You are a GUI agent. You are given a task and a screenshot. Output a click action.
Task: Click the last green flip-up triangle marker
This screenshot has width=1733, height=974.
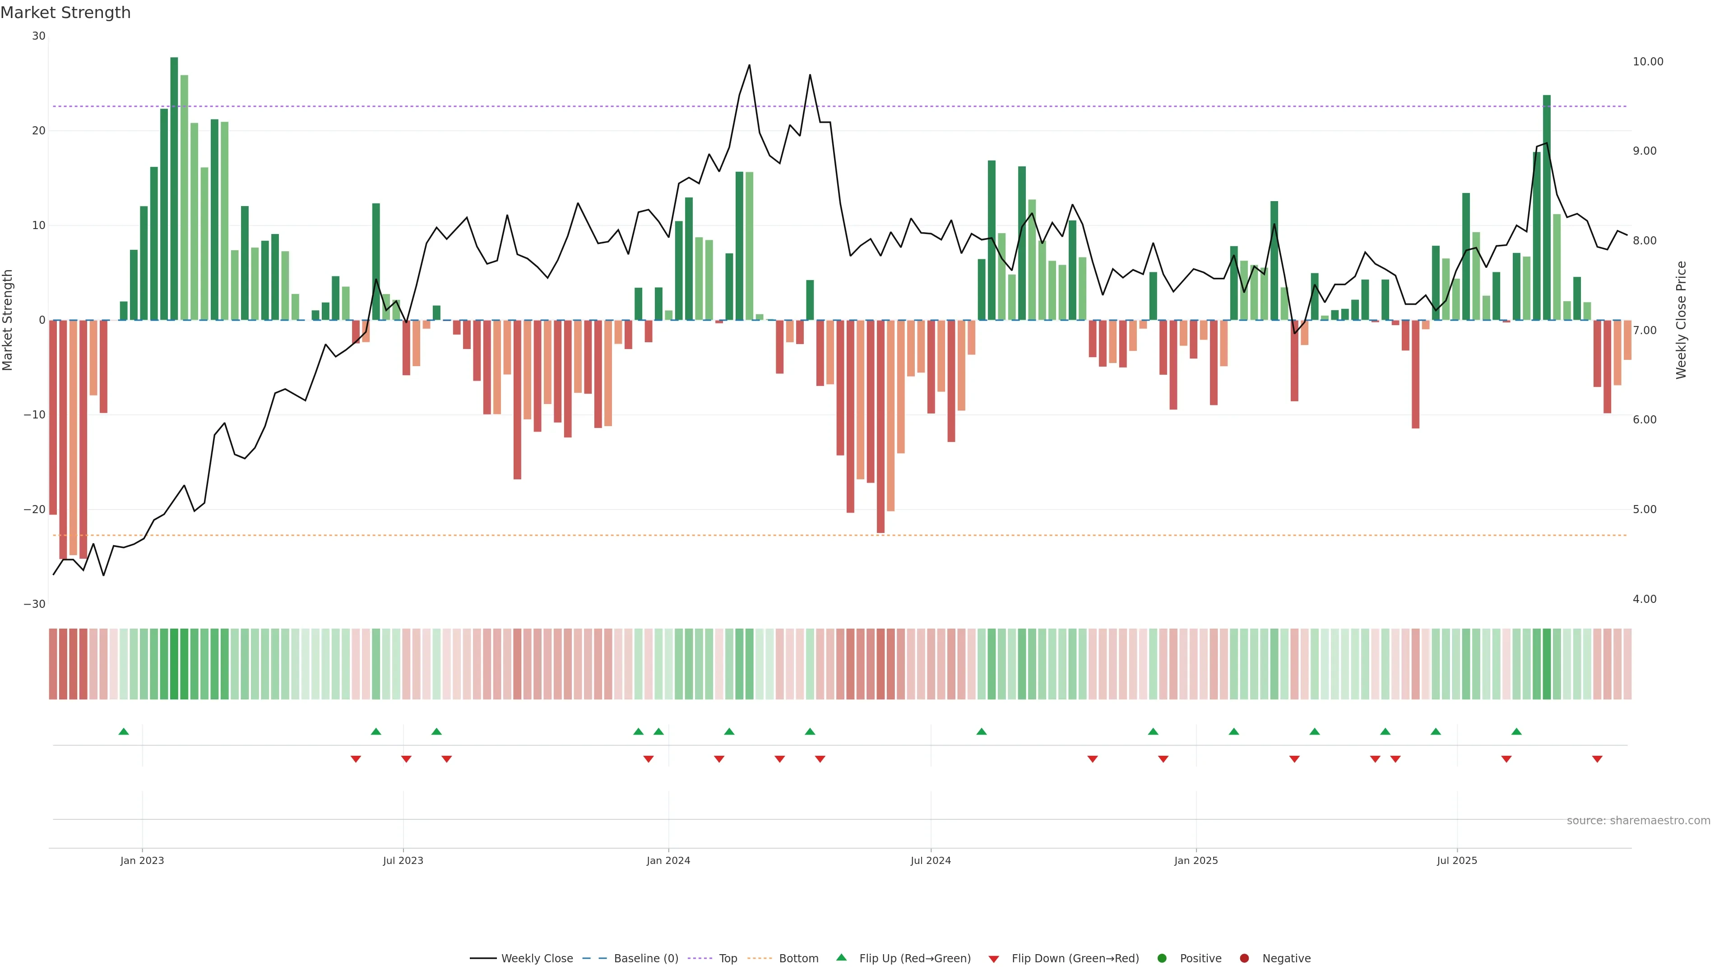coord(1516,731)
